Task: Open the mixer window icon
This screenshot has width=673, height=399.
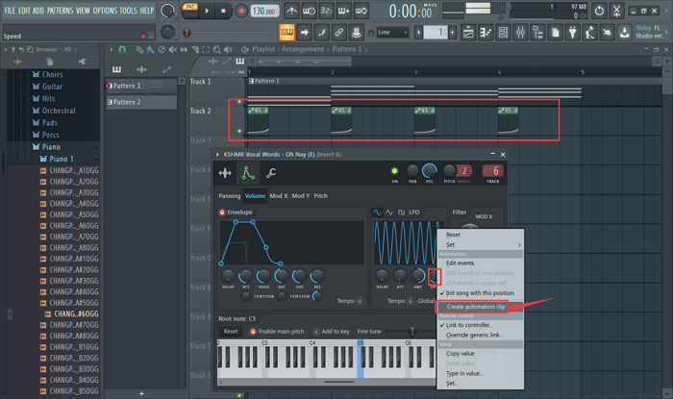Action: 520,32
